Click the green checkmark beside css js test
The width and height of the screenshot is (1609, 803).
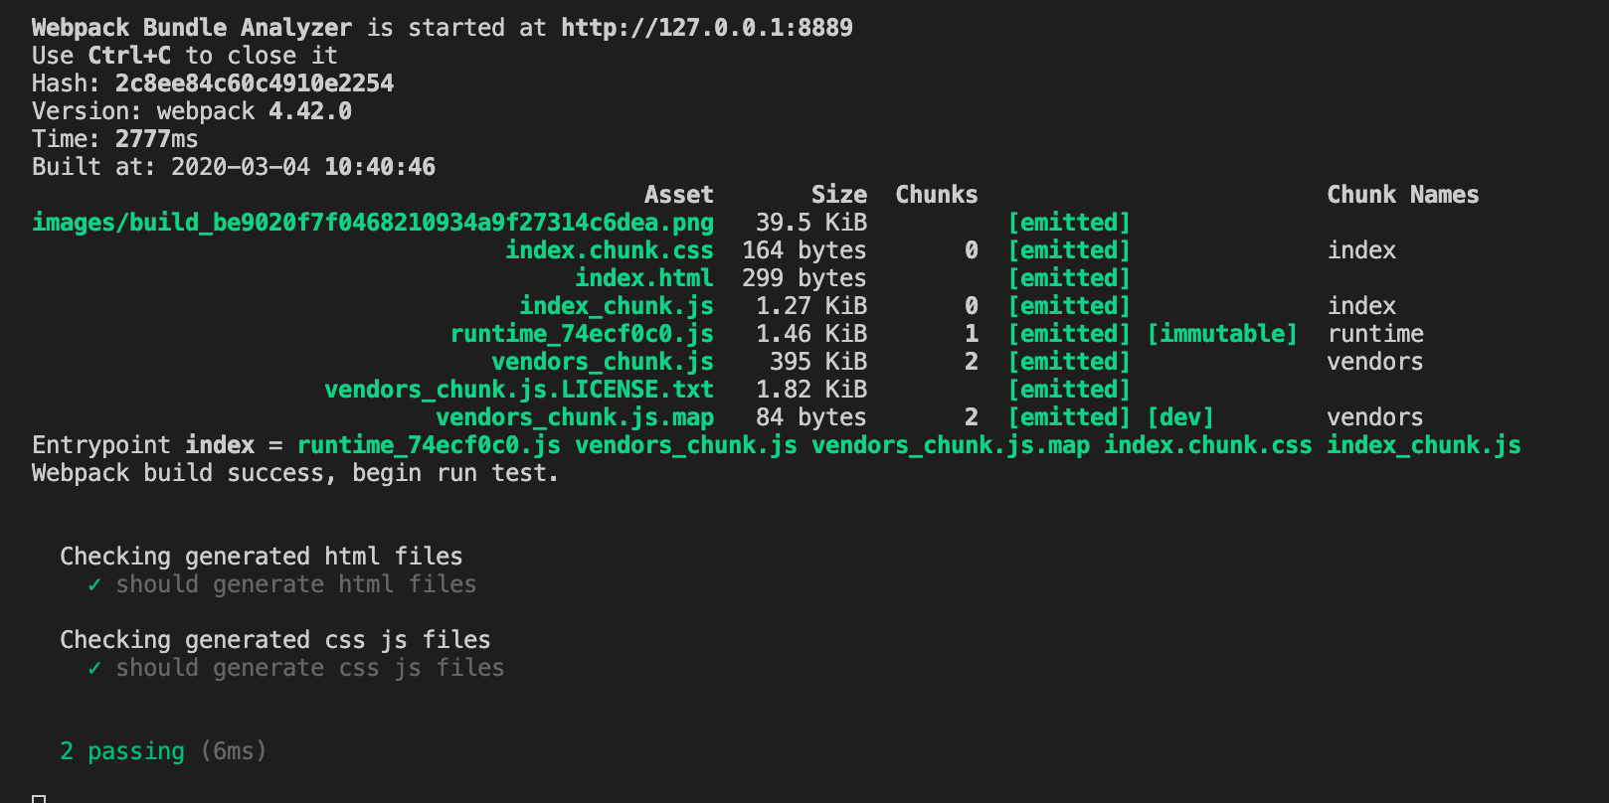94,669
